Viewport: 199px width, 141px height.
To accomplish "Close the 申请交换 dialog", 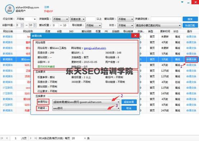I will click(135, 36).
